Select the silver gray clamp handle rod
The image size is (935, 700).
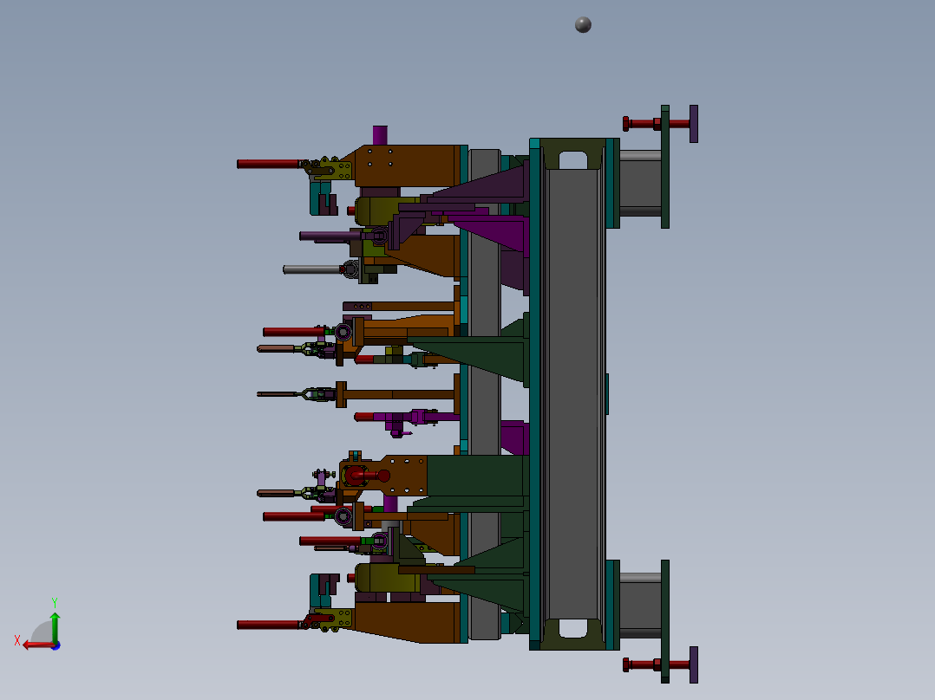[x=312, y=270]
